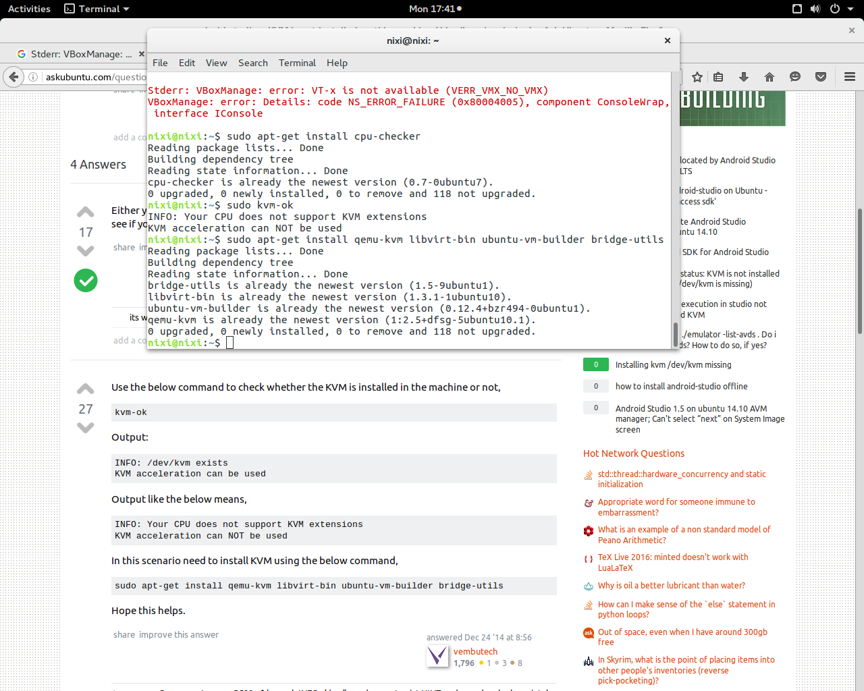Click vembutech's user avatar

point(438,656)
